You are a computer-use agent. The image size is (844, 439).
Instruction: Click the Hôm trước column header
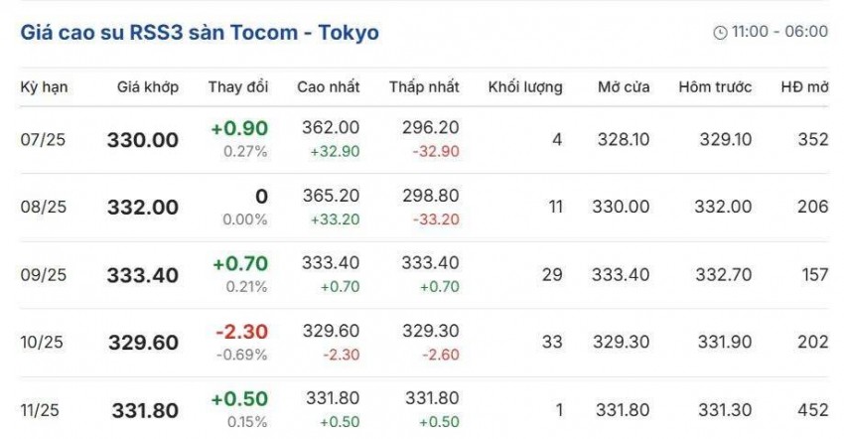tap(715, 86)
